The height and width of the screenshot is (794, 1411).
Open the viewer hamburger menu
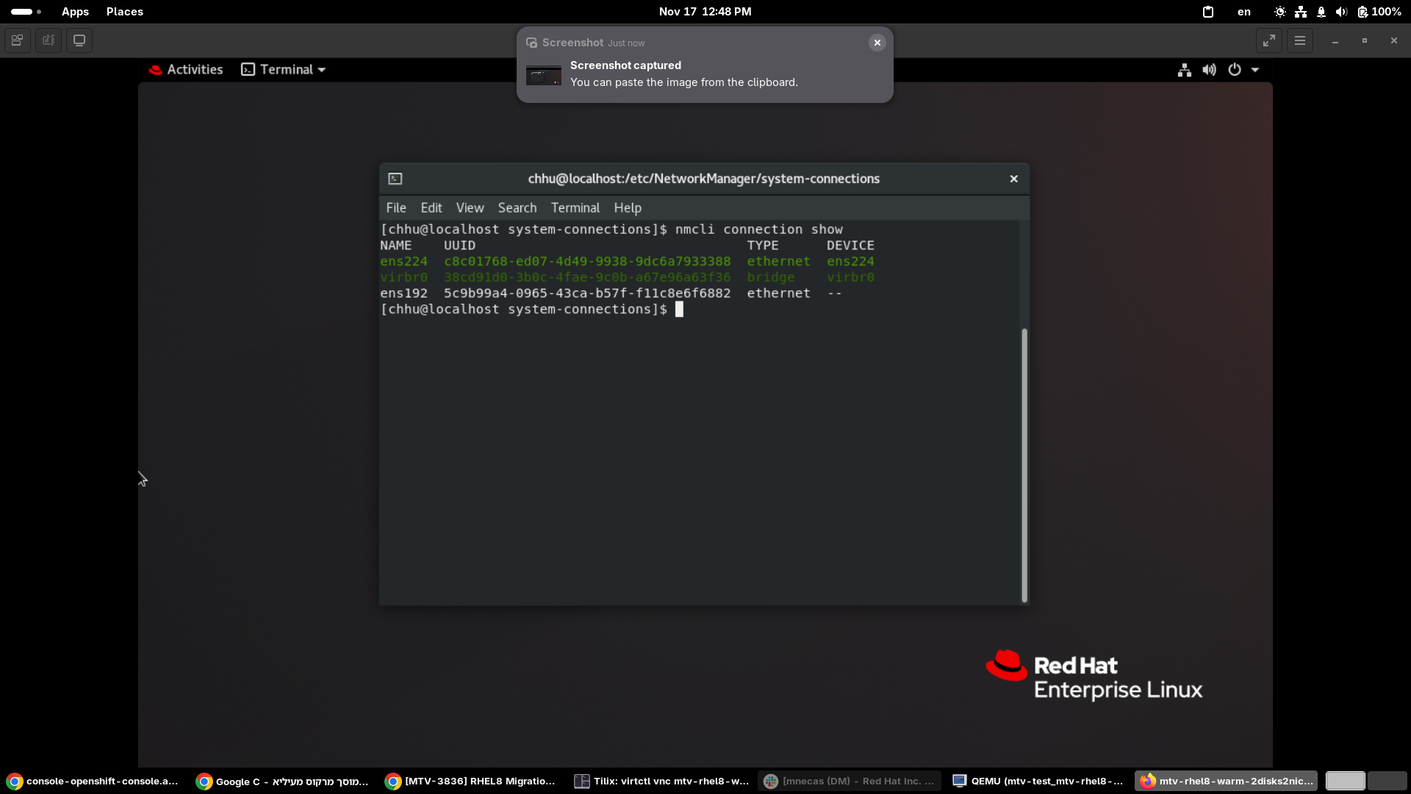(x=1300, y=41)
